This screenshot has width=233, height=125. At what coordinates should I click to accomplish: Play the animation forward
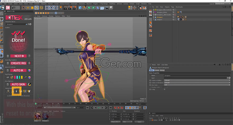pos(99,108)
